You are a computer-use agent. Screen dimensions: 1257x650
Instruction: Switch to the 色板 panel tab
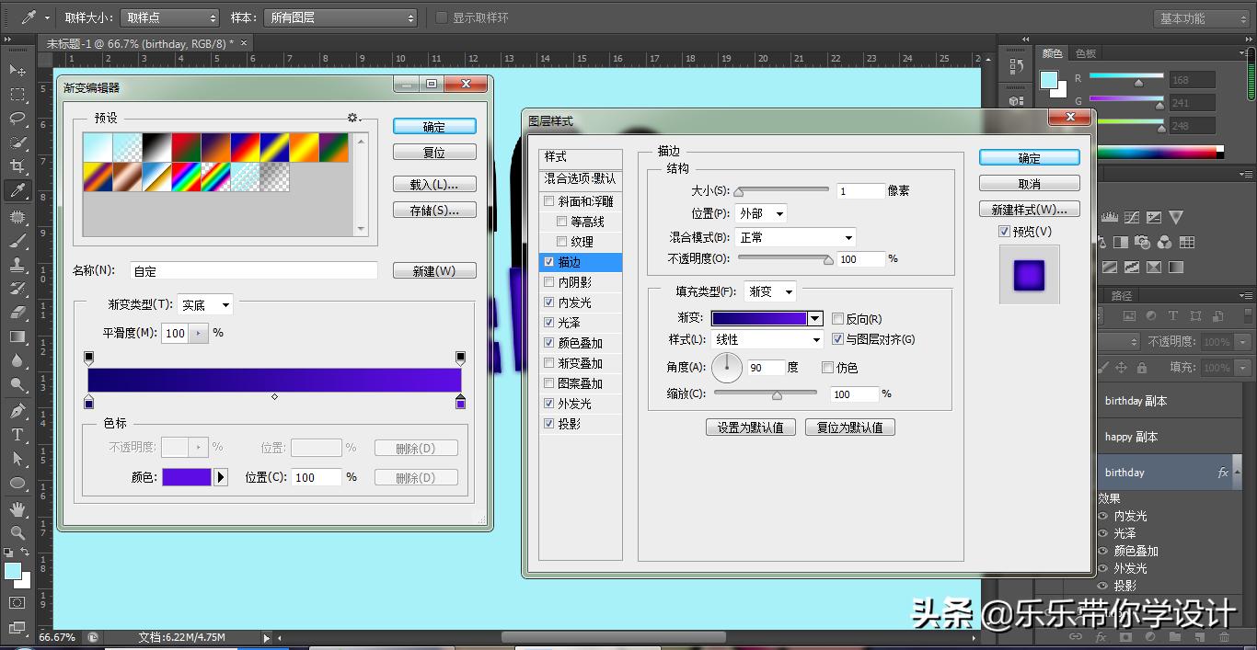pyautogui.click(x=1084, y=52)
